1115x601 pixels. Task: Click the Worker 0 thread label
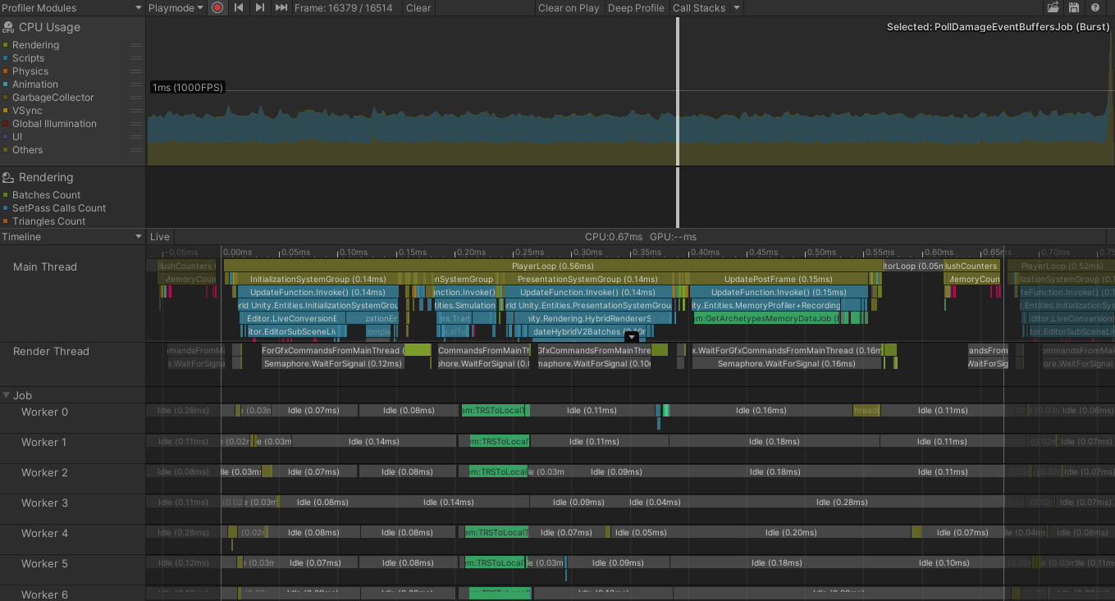coord(44,412)
